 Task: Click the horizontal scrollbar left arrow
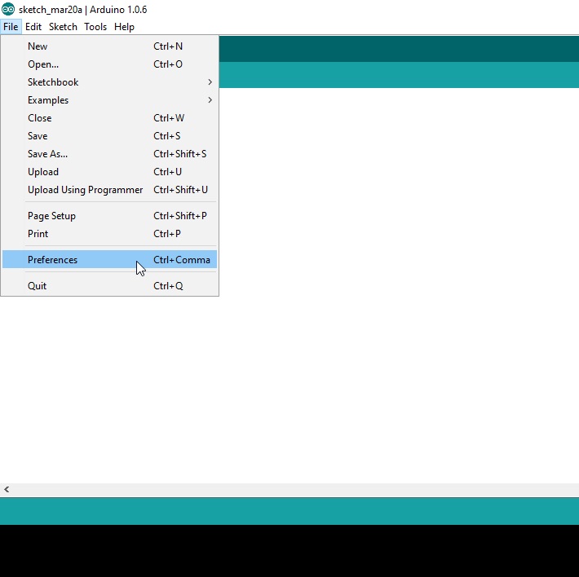pos(7,490)
